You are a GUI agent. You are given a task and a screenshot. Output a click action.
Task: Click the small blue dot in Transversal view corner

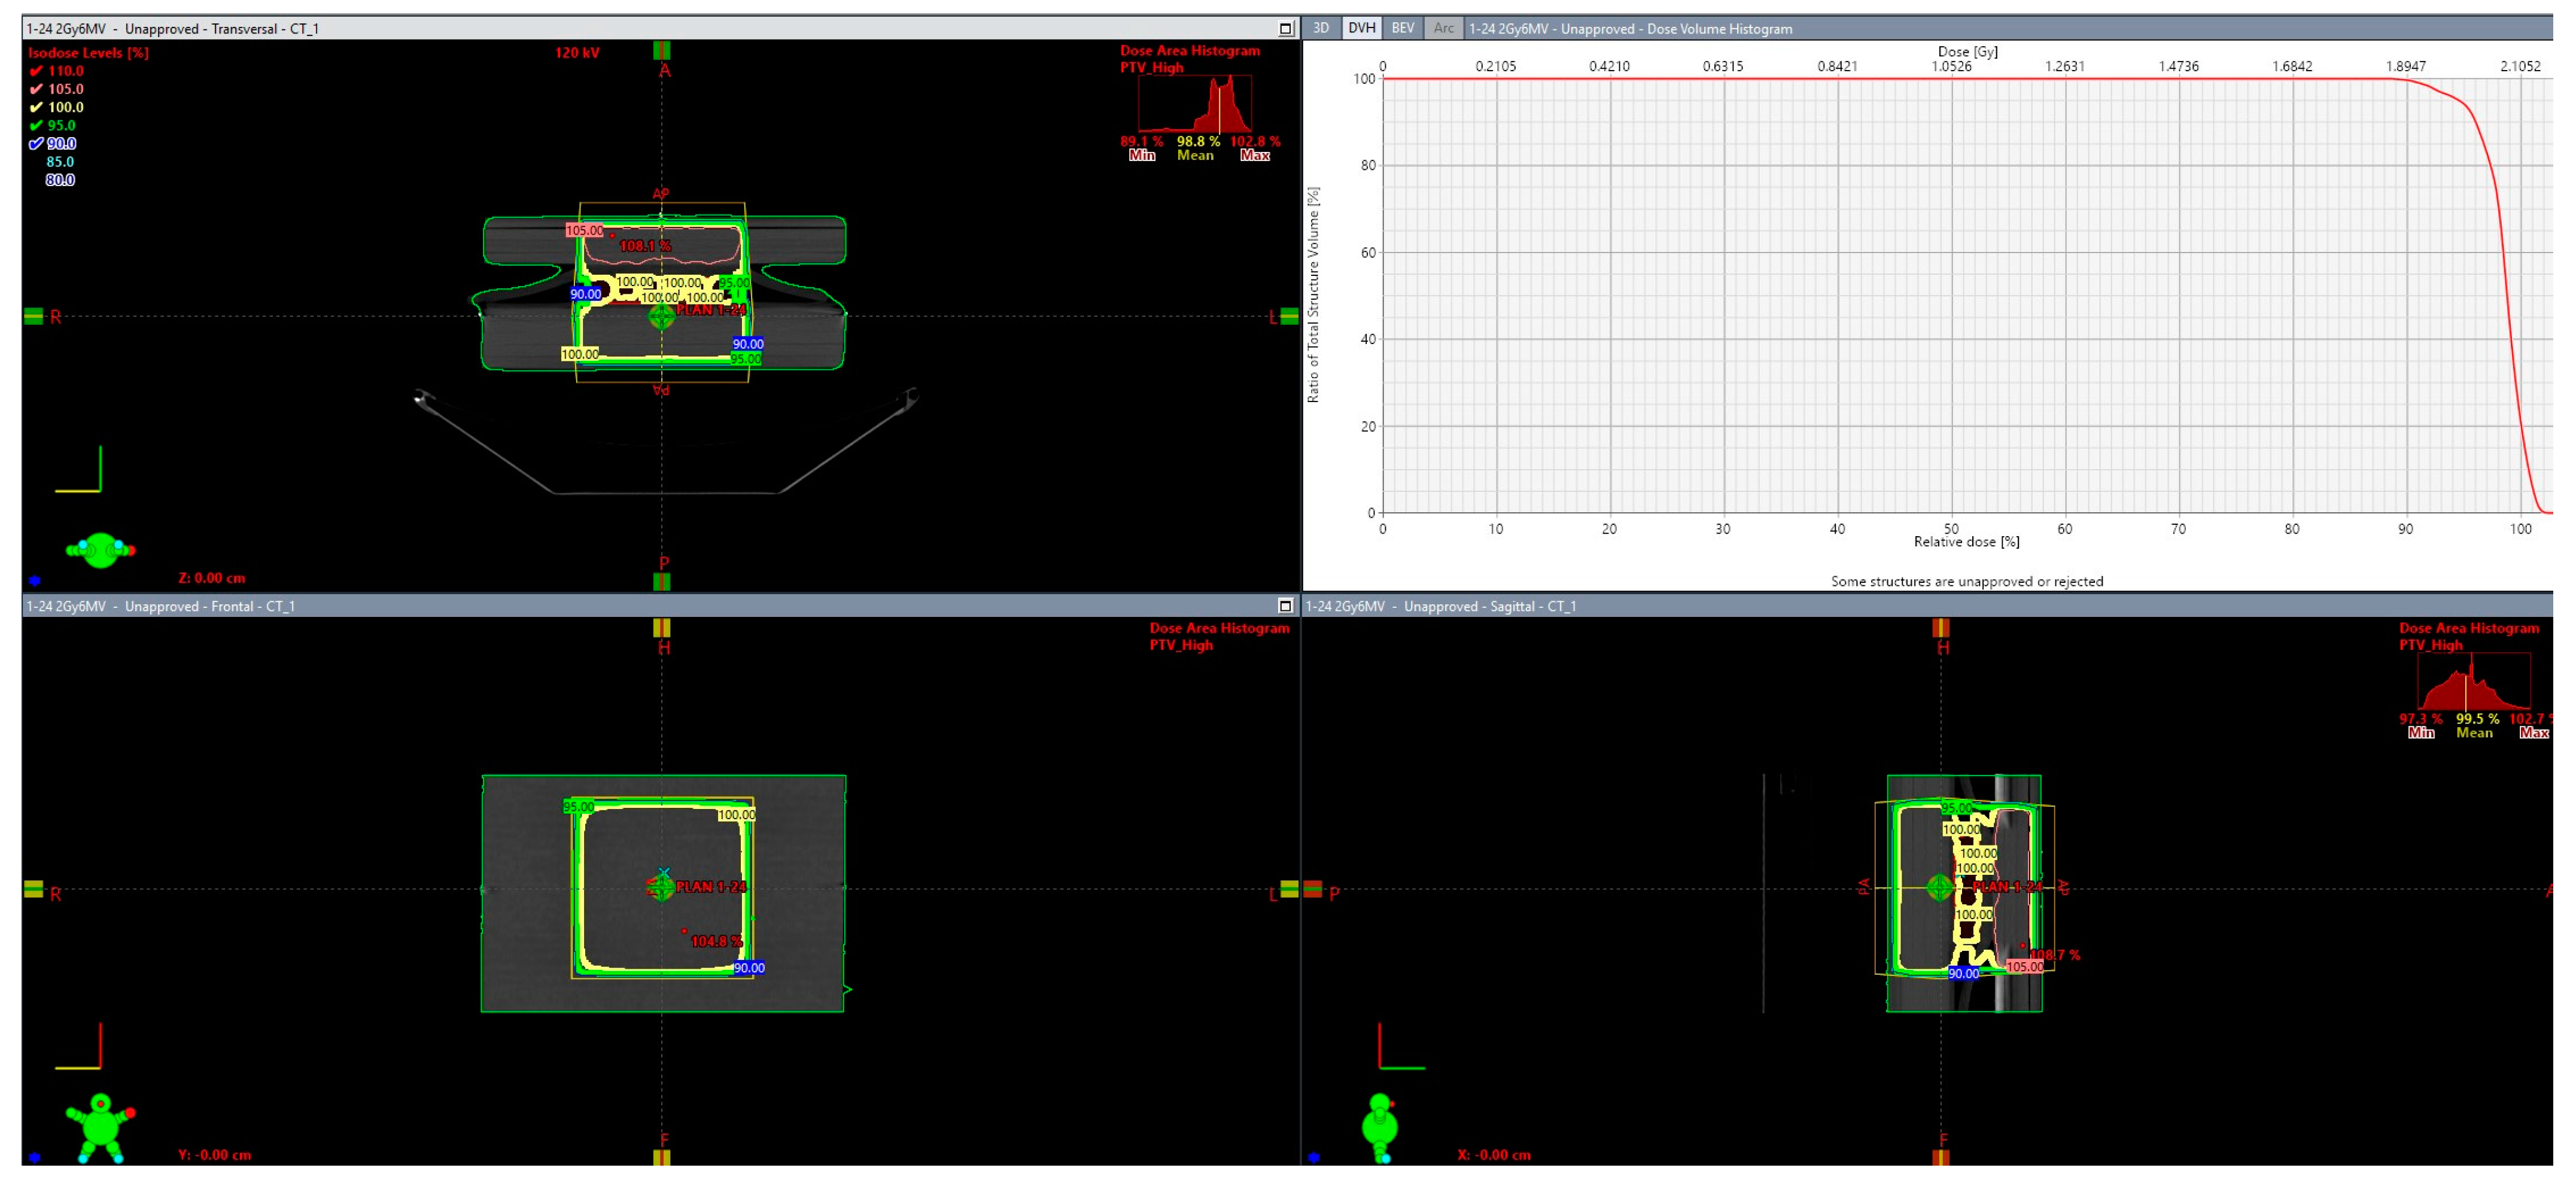pyautogui.click(x=35, y=580)
